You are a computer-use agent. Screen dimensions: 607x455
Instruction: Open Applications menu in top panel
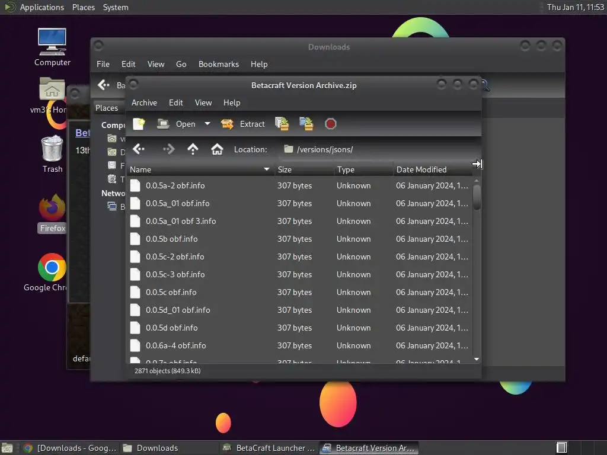click(42, 7)
